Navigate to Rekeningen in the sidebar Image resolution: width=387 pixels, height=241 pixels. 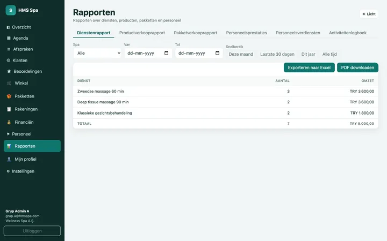[x=32, y=109]
